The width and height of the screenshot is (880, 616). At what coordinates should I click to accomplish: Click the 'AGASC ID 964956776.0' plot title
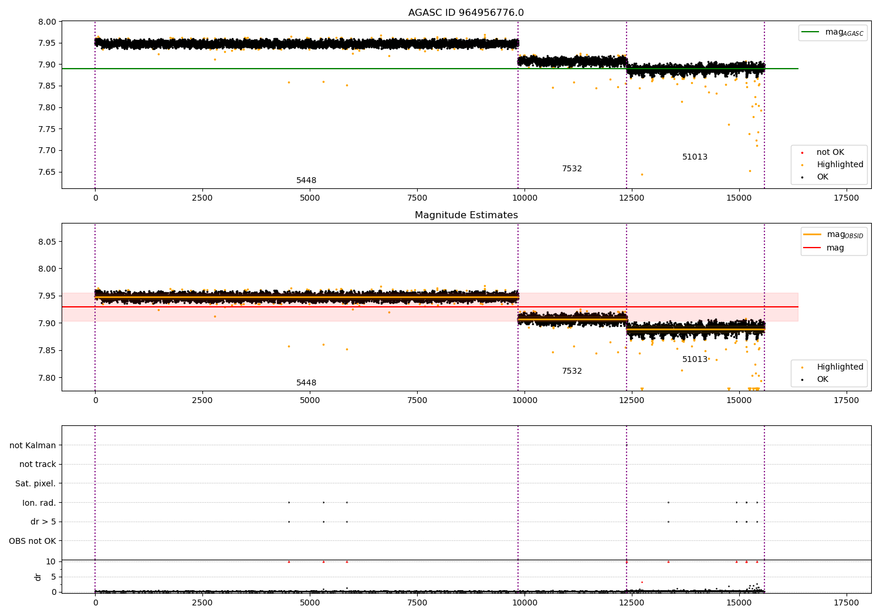point(466,13)
